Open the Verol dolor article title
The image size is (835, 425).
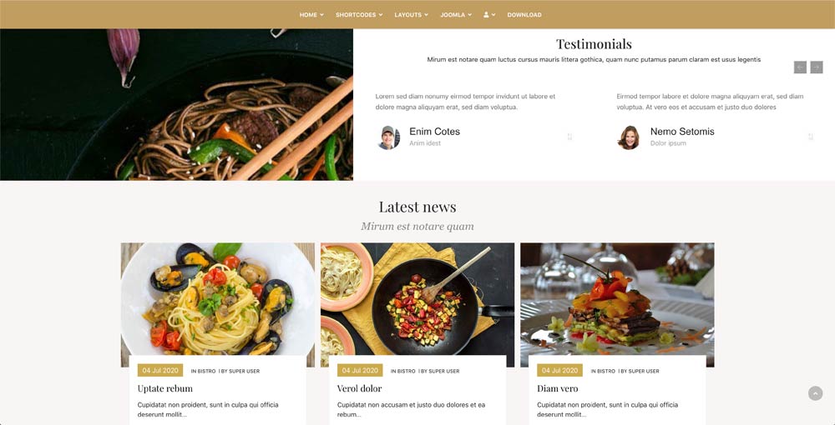[x=359, y=388]
